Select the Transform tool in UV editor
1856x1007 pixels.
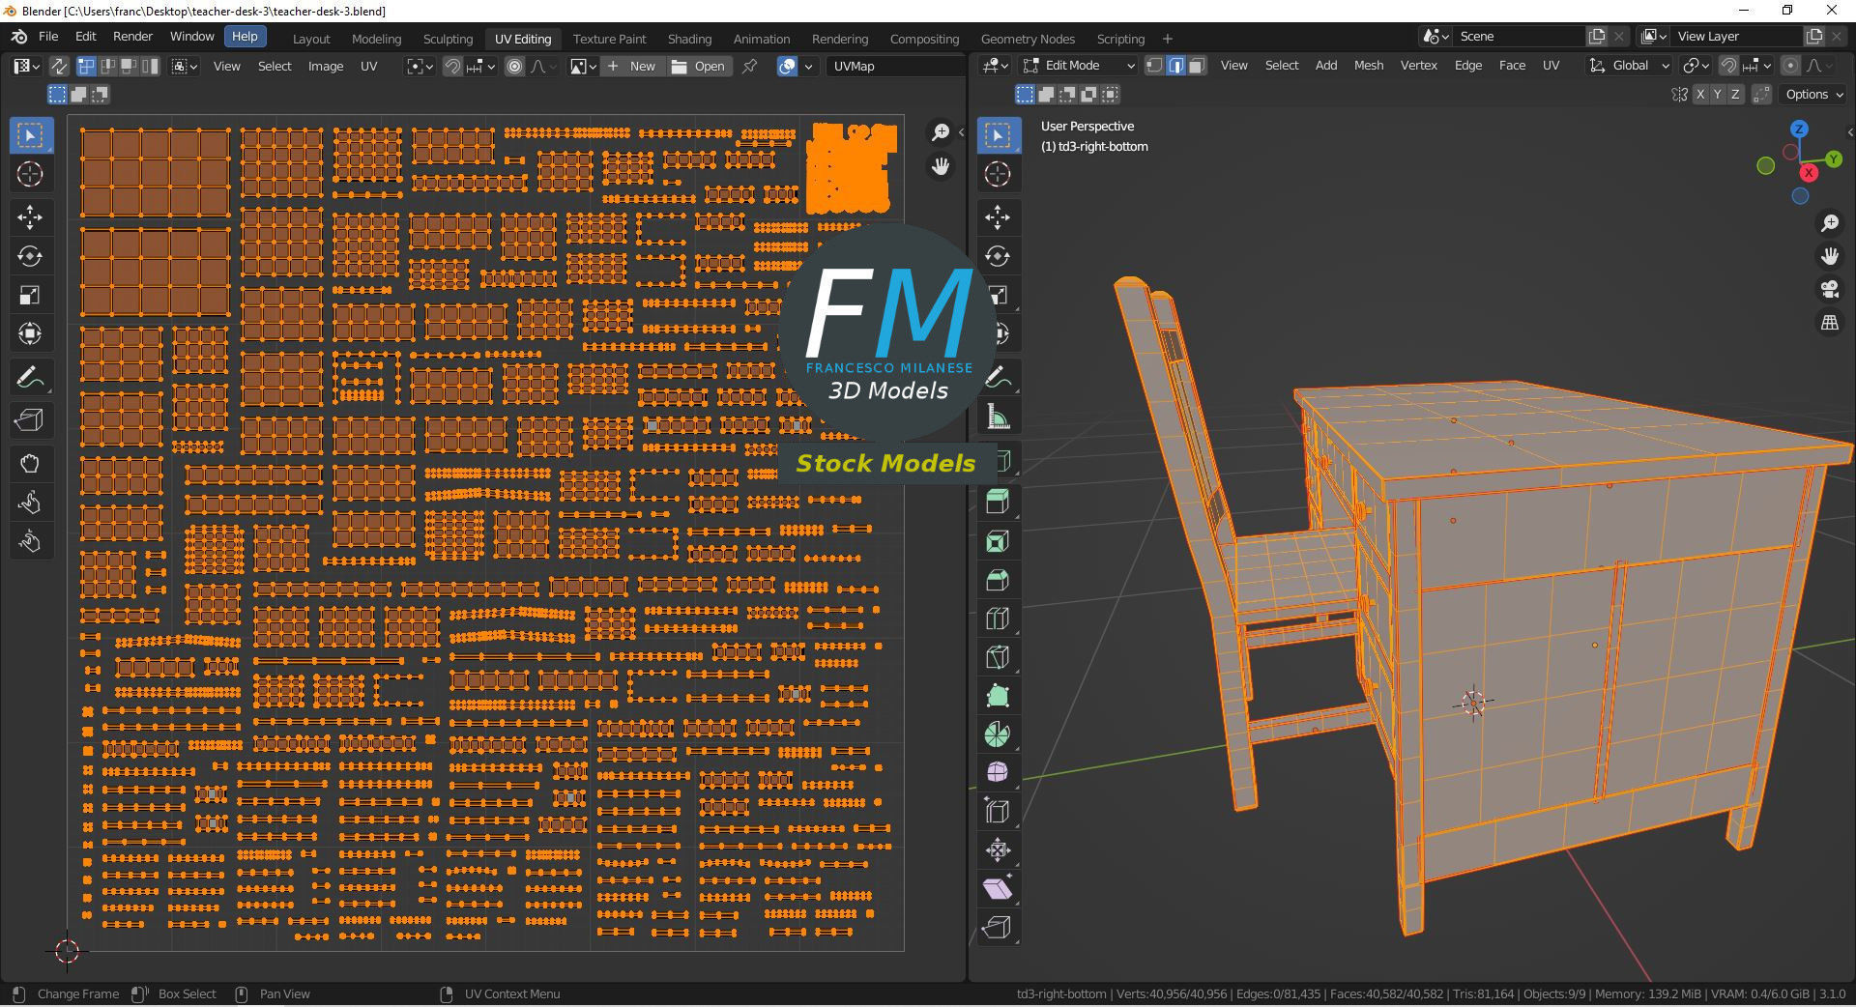click(30, 333)
